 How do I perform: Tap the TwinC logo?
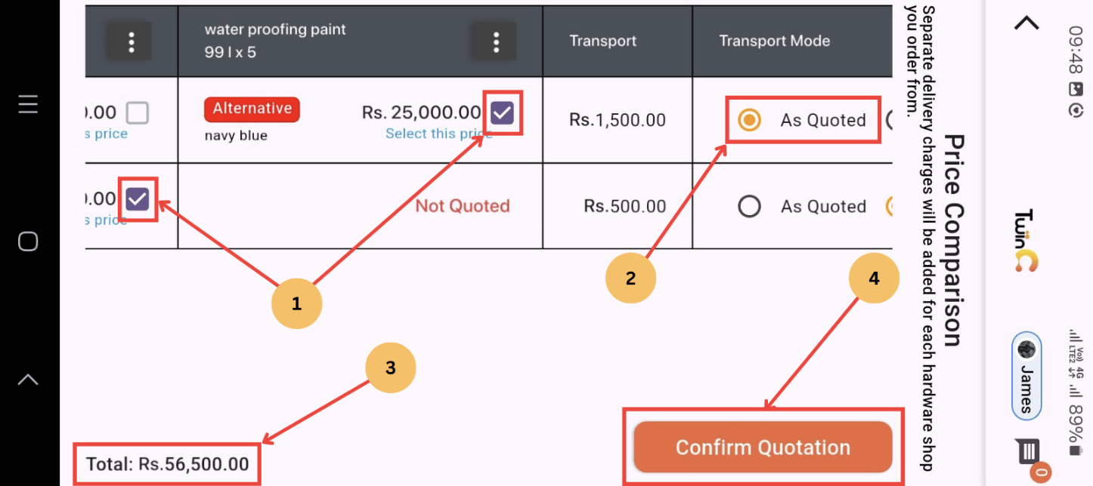click(1026, 241)
